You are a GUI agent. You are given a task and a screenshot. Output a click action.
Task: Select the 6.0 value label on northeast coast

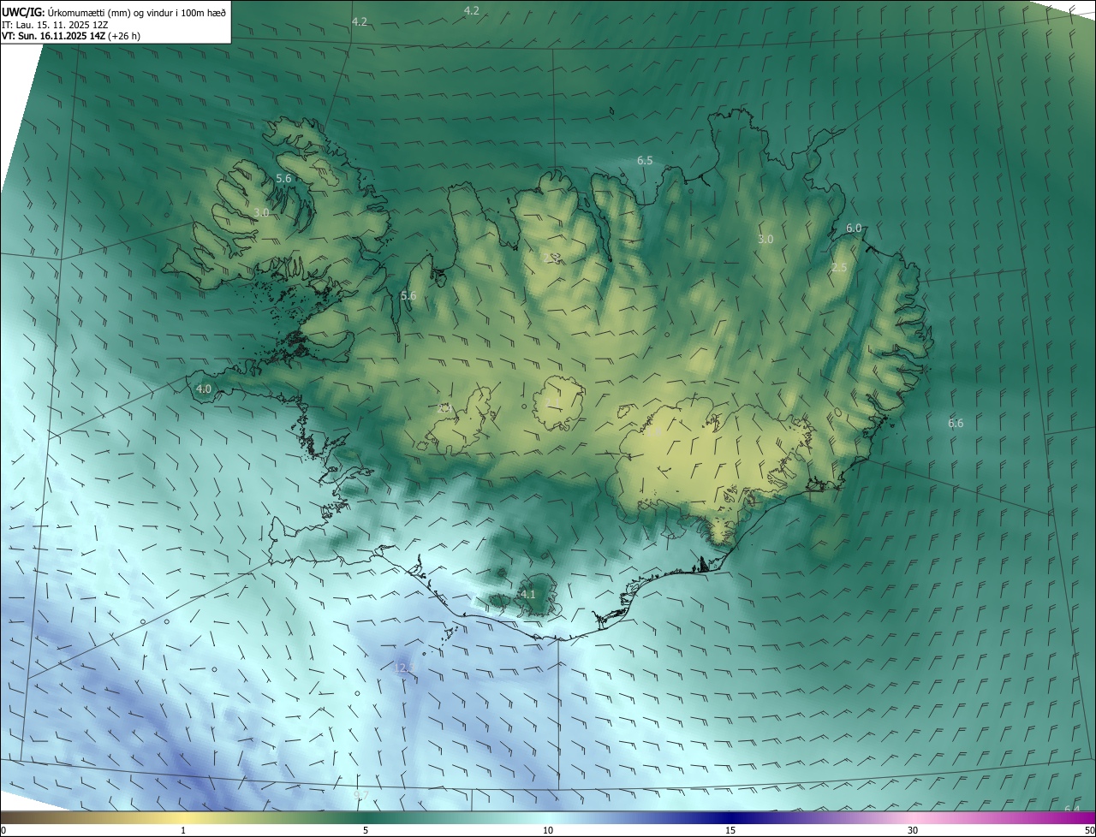click(x=854, y=229)
